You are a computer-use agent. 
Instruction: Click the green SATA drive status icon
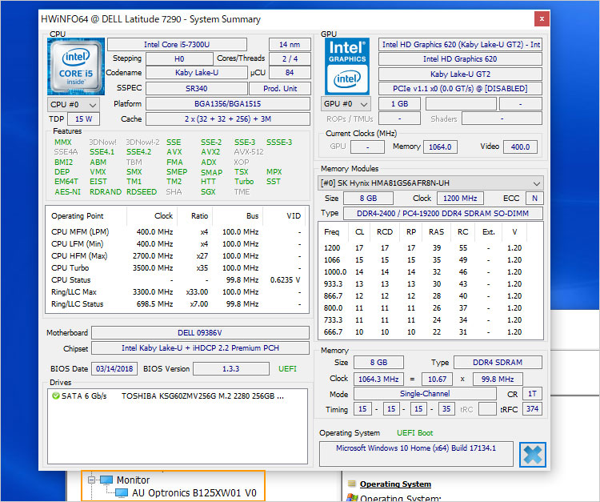[55, 396]
